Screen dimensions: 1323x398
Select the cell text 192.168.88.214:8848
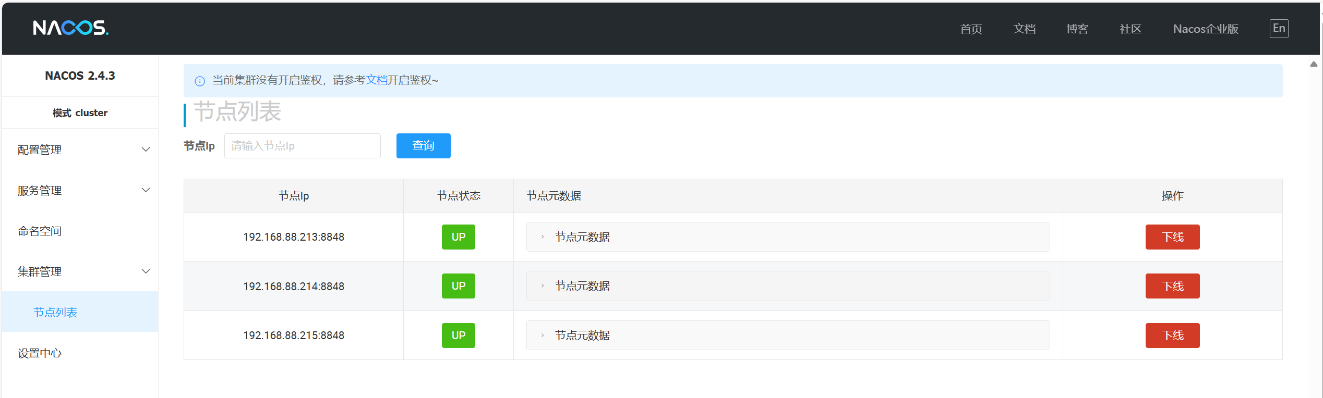(294, 287)
